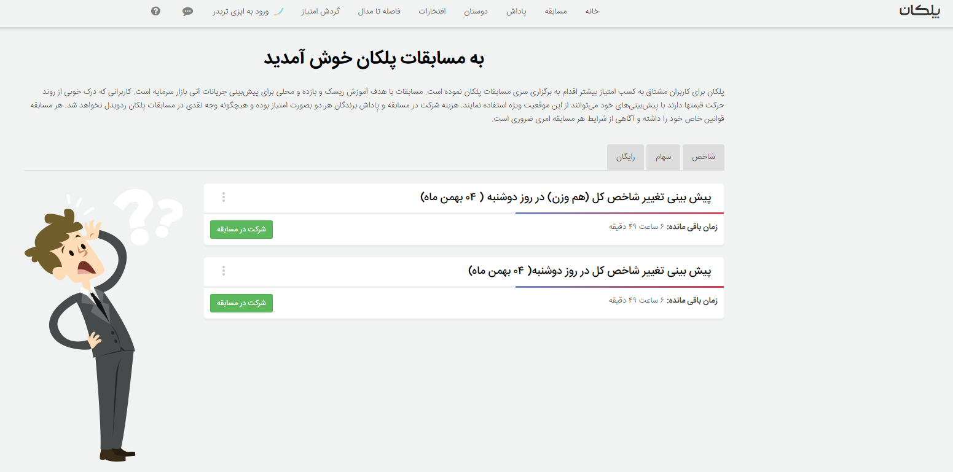Open the دوستان menu item

tap(476, 12)
